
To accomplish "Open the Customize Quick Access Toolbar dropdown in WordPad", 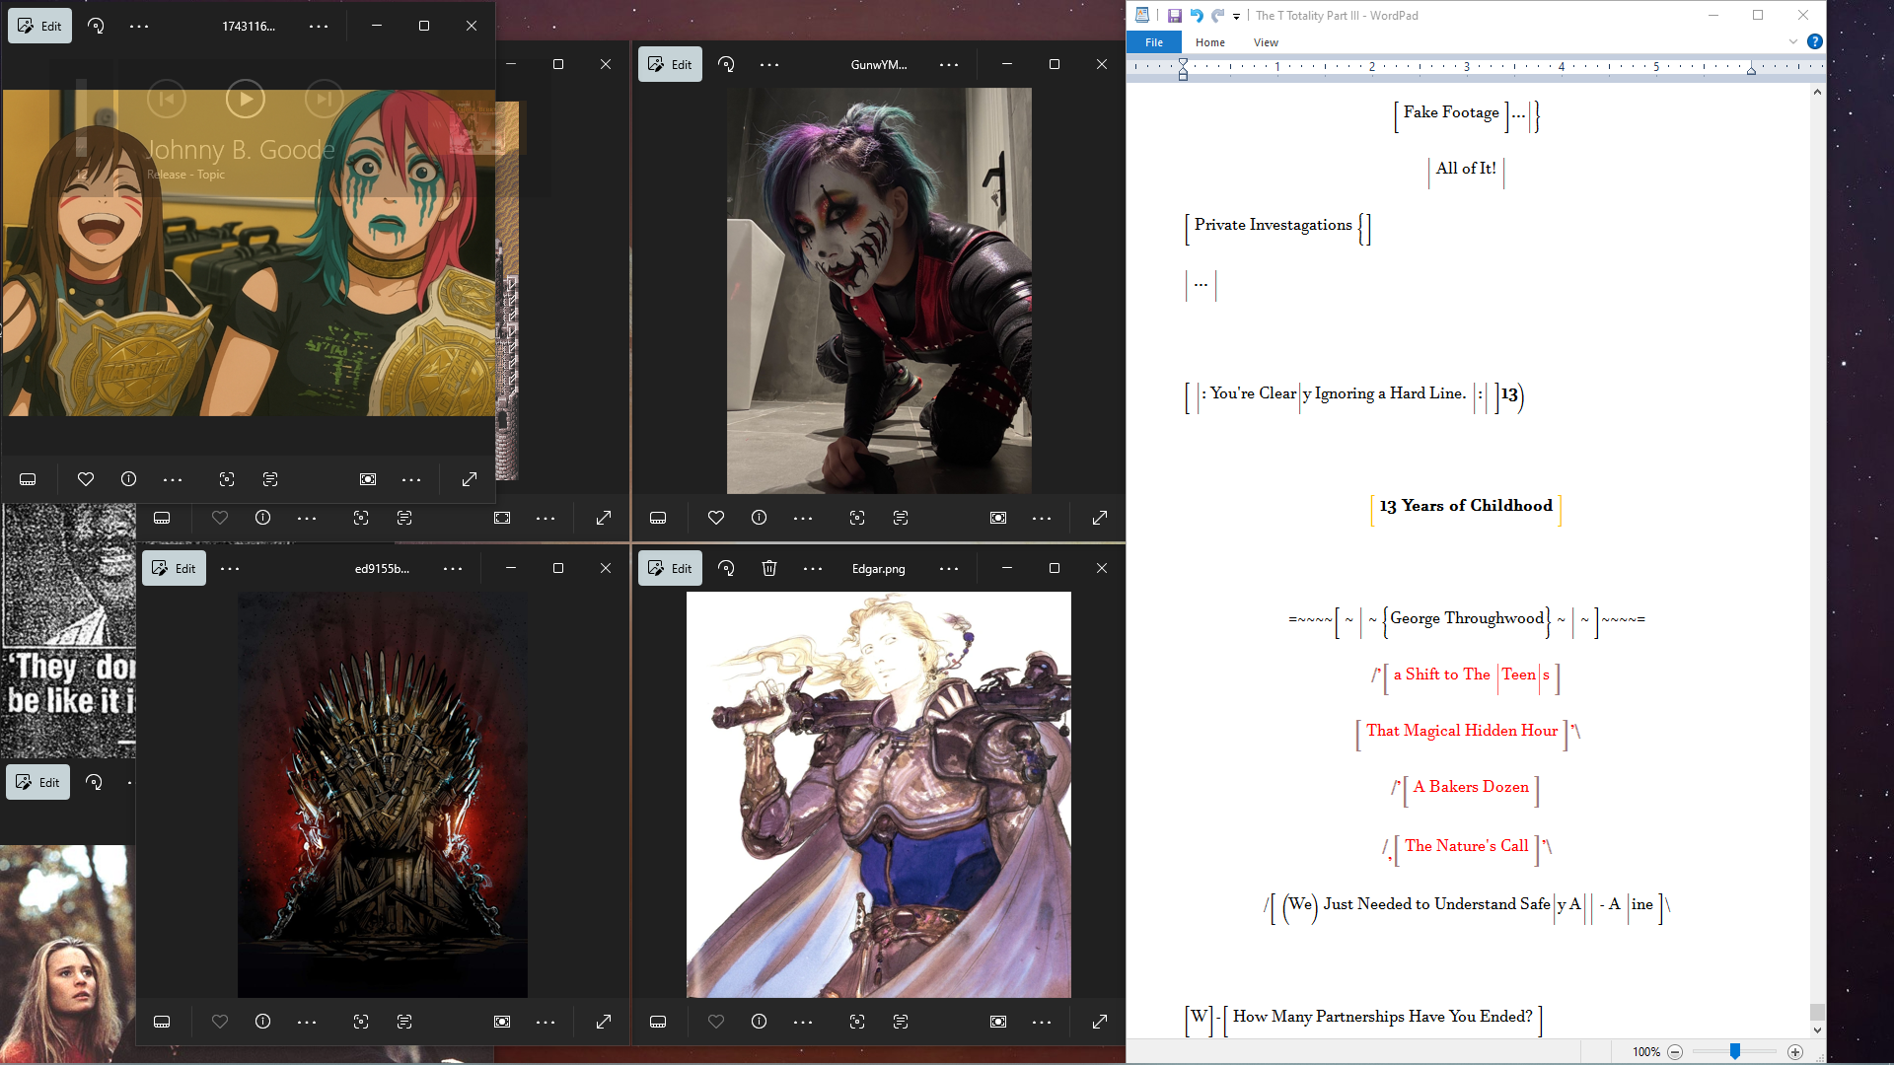I will [x=1236, y=17].
